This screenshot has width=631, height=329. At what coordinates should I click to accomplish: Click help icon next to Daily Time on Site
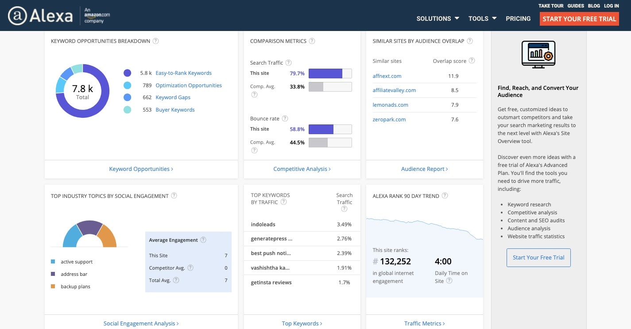pos(449,281)
